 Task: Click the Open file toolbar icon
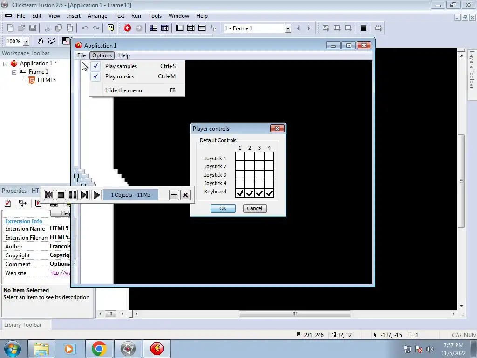(21, 28)
